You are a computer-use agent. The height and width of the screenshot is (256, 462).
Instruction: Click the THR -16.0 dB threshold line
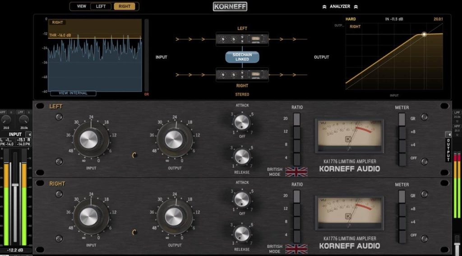pyautogui.click(x=95, y=38)
